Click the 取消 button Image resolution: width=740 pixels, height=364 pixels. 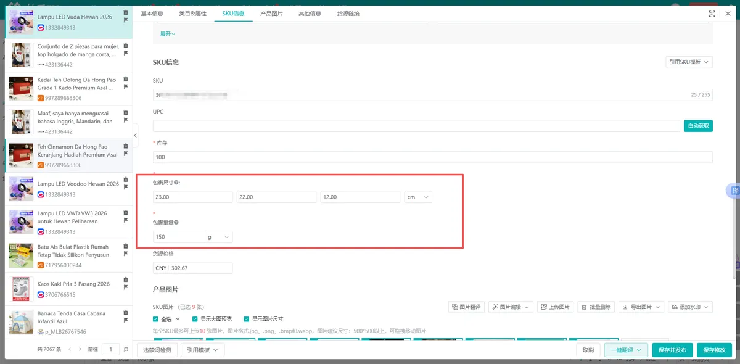click(x=588, y=350)
